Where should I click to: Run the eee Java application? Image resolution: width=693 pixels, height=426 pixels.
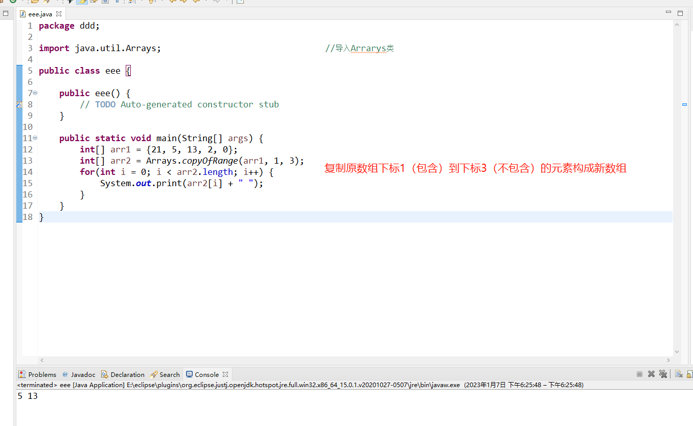(x=14, y=2)
